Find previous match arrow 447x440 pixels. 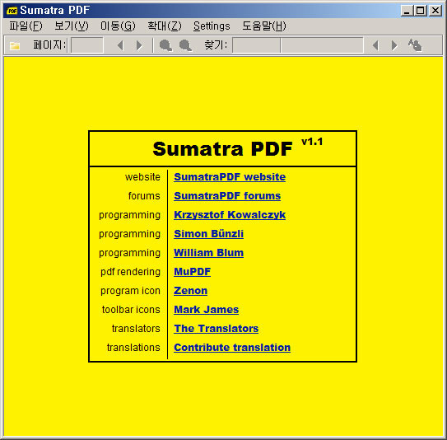pyautogui.click(x=375, y=45)
